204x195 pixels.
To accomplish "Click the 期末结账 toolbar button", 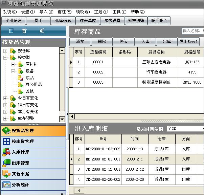I will click(x=136, y=21).
